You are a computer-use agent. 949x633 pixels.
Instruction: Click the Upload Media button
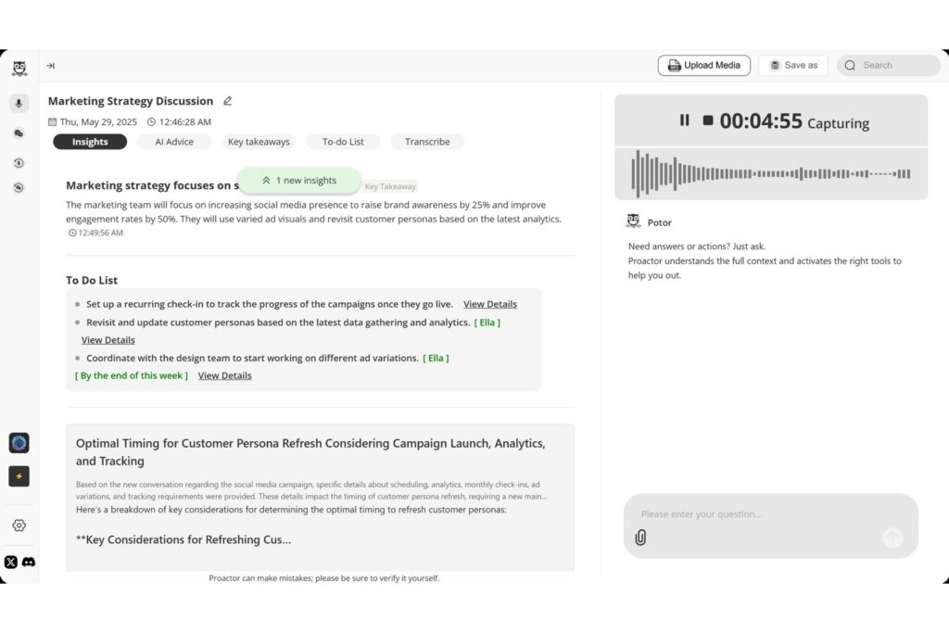pyautogui.click(x=703, y=66)
